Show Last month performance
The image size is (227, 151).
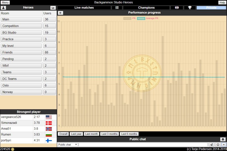[x=91, y=134]
